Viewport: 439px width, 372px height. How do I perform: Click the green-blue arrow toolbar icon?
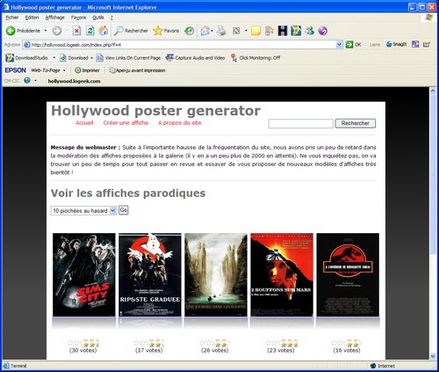click(x=296, y=31)
